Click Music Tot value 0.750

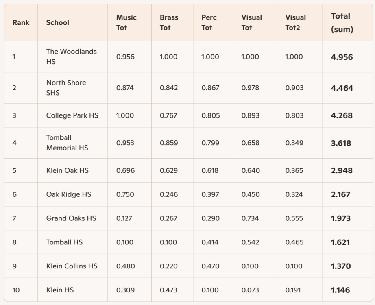[x=125, y=194]
